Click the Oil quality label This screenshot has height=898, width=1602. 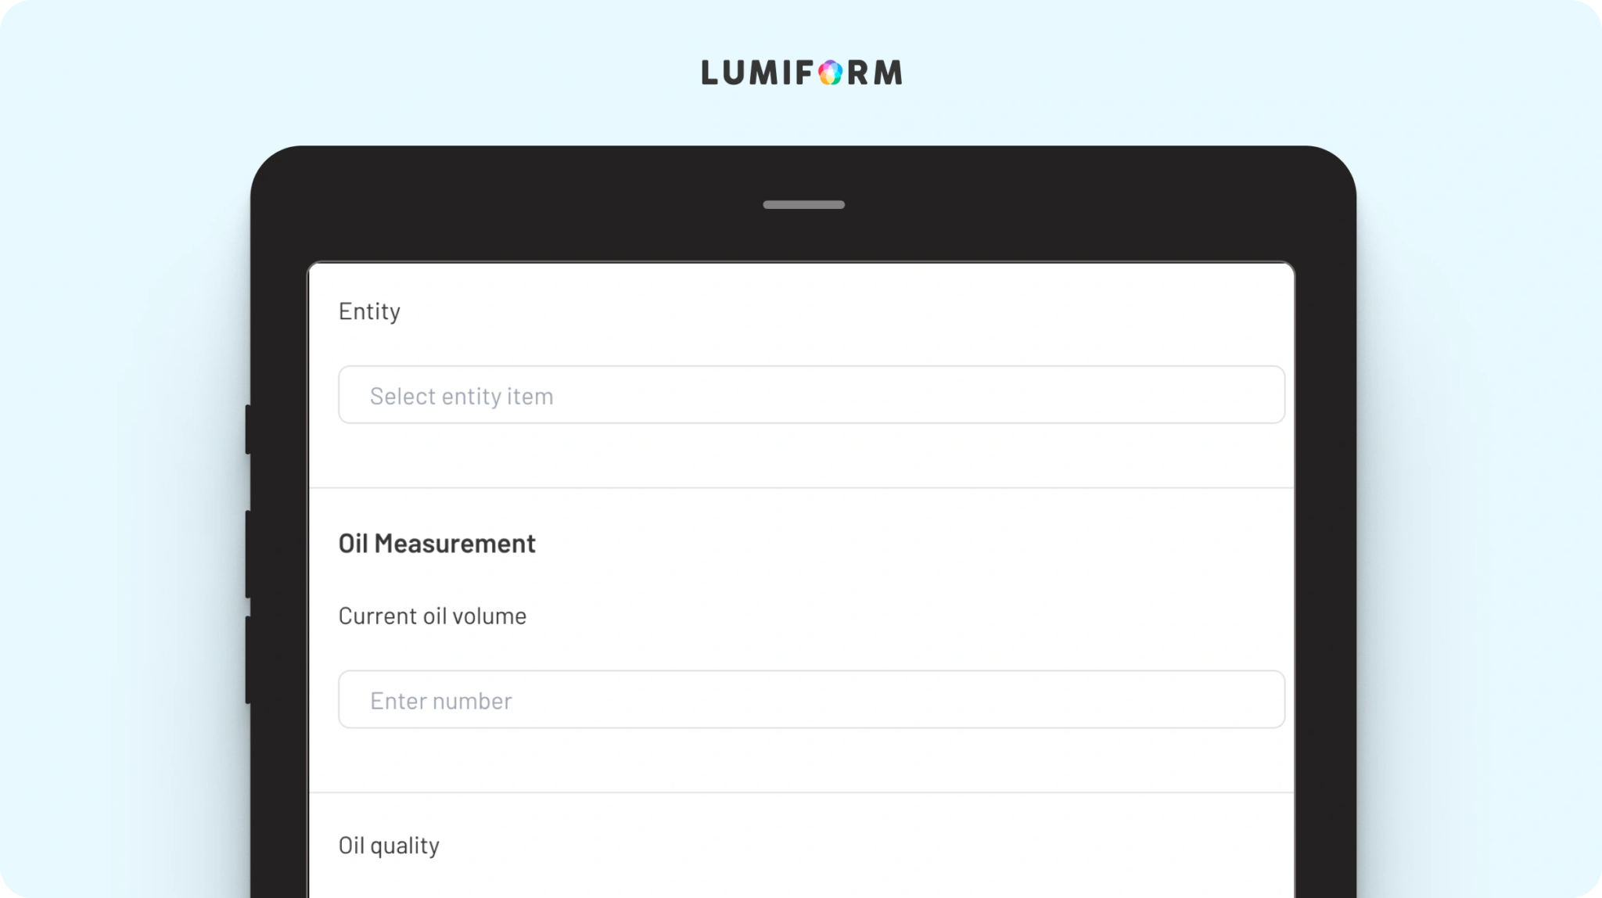point(389,845)
